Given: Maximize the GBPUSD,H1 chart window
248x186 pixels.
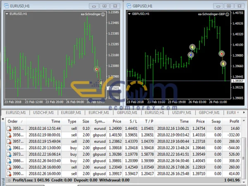Looking at the screenshot, I should point(229,6).
